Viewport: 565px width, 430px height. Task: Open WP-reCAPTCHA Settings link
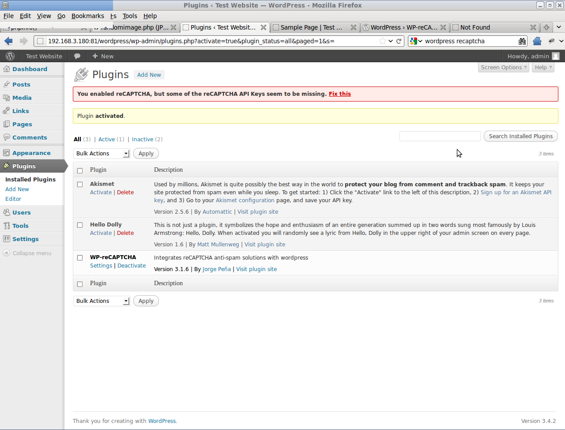(x=101, y=266)
